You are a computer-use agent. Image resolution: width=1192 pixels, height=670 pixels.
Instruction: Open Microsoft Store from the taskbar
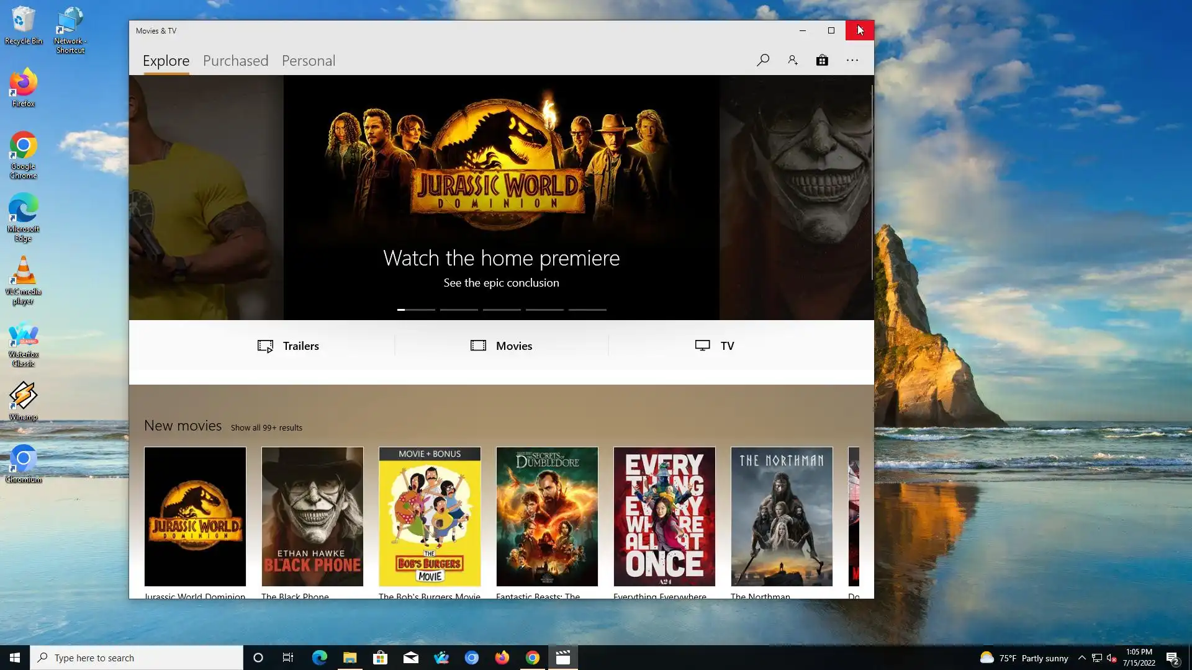[380, 658]
